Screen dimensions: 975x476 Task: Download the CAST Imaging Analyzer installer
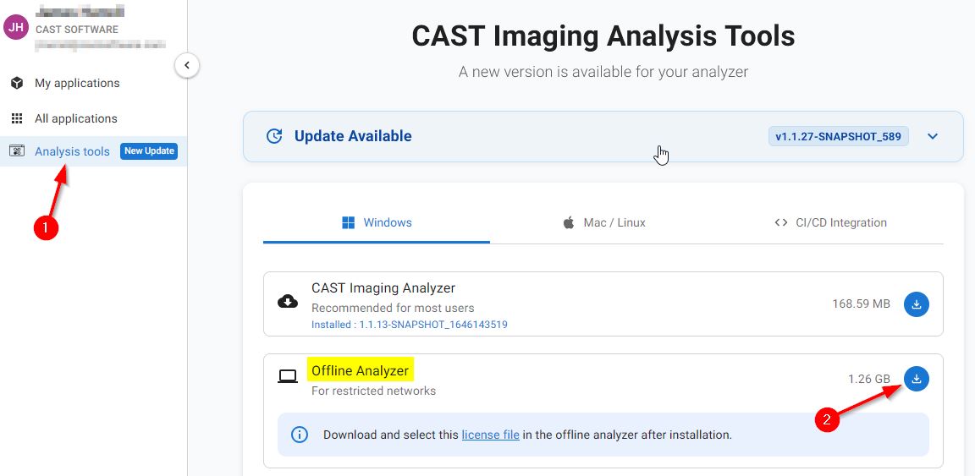pyautogui.click(x=917, y=304)
